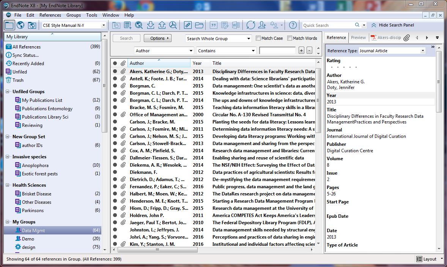Viewport: 447px width, 267px height.
Task: Collapse the Invasive species group set
Action: click(8, 157)
